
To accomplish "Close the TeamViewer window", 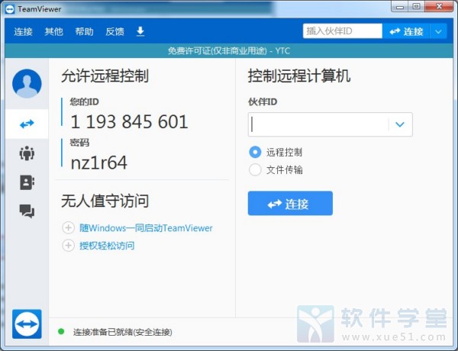I will tap(439, 6).
